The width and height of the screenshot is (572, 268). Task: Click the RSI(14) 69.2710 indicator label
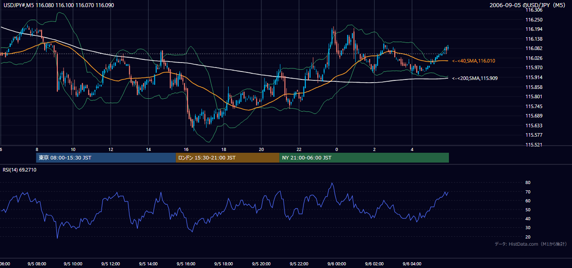(x=20, y=170)
